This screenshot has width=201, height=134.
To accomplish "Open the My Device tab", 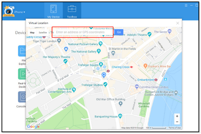I will 53,11.
